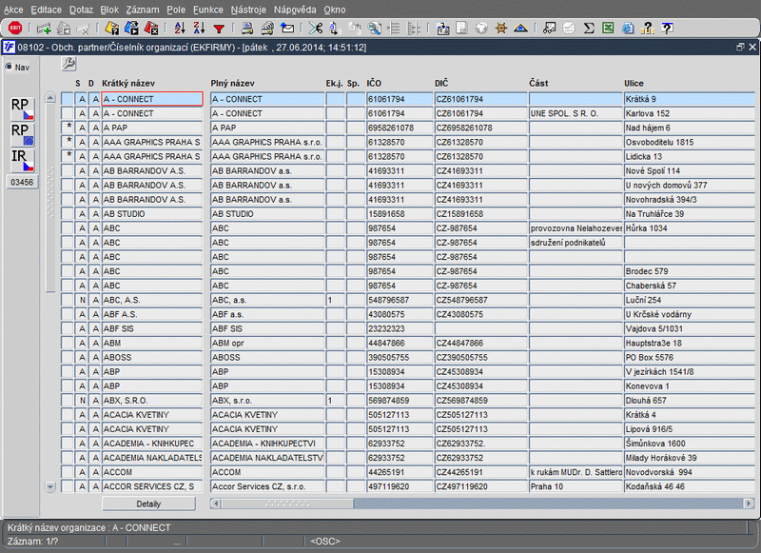
Task: Click the Část cell 'sdružení podnikatelů'
Action: 576,243
